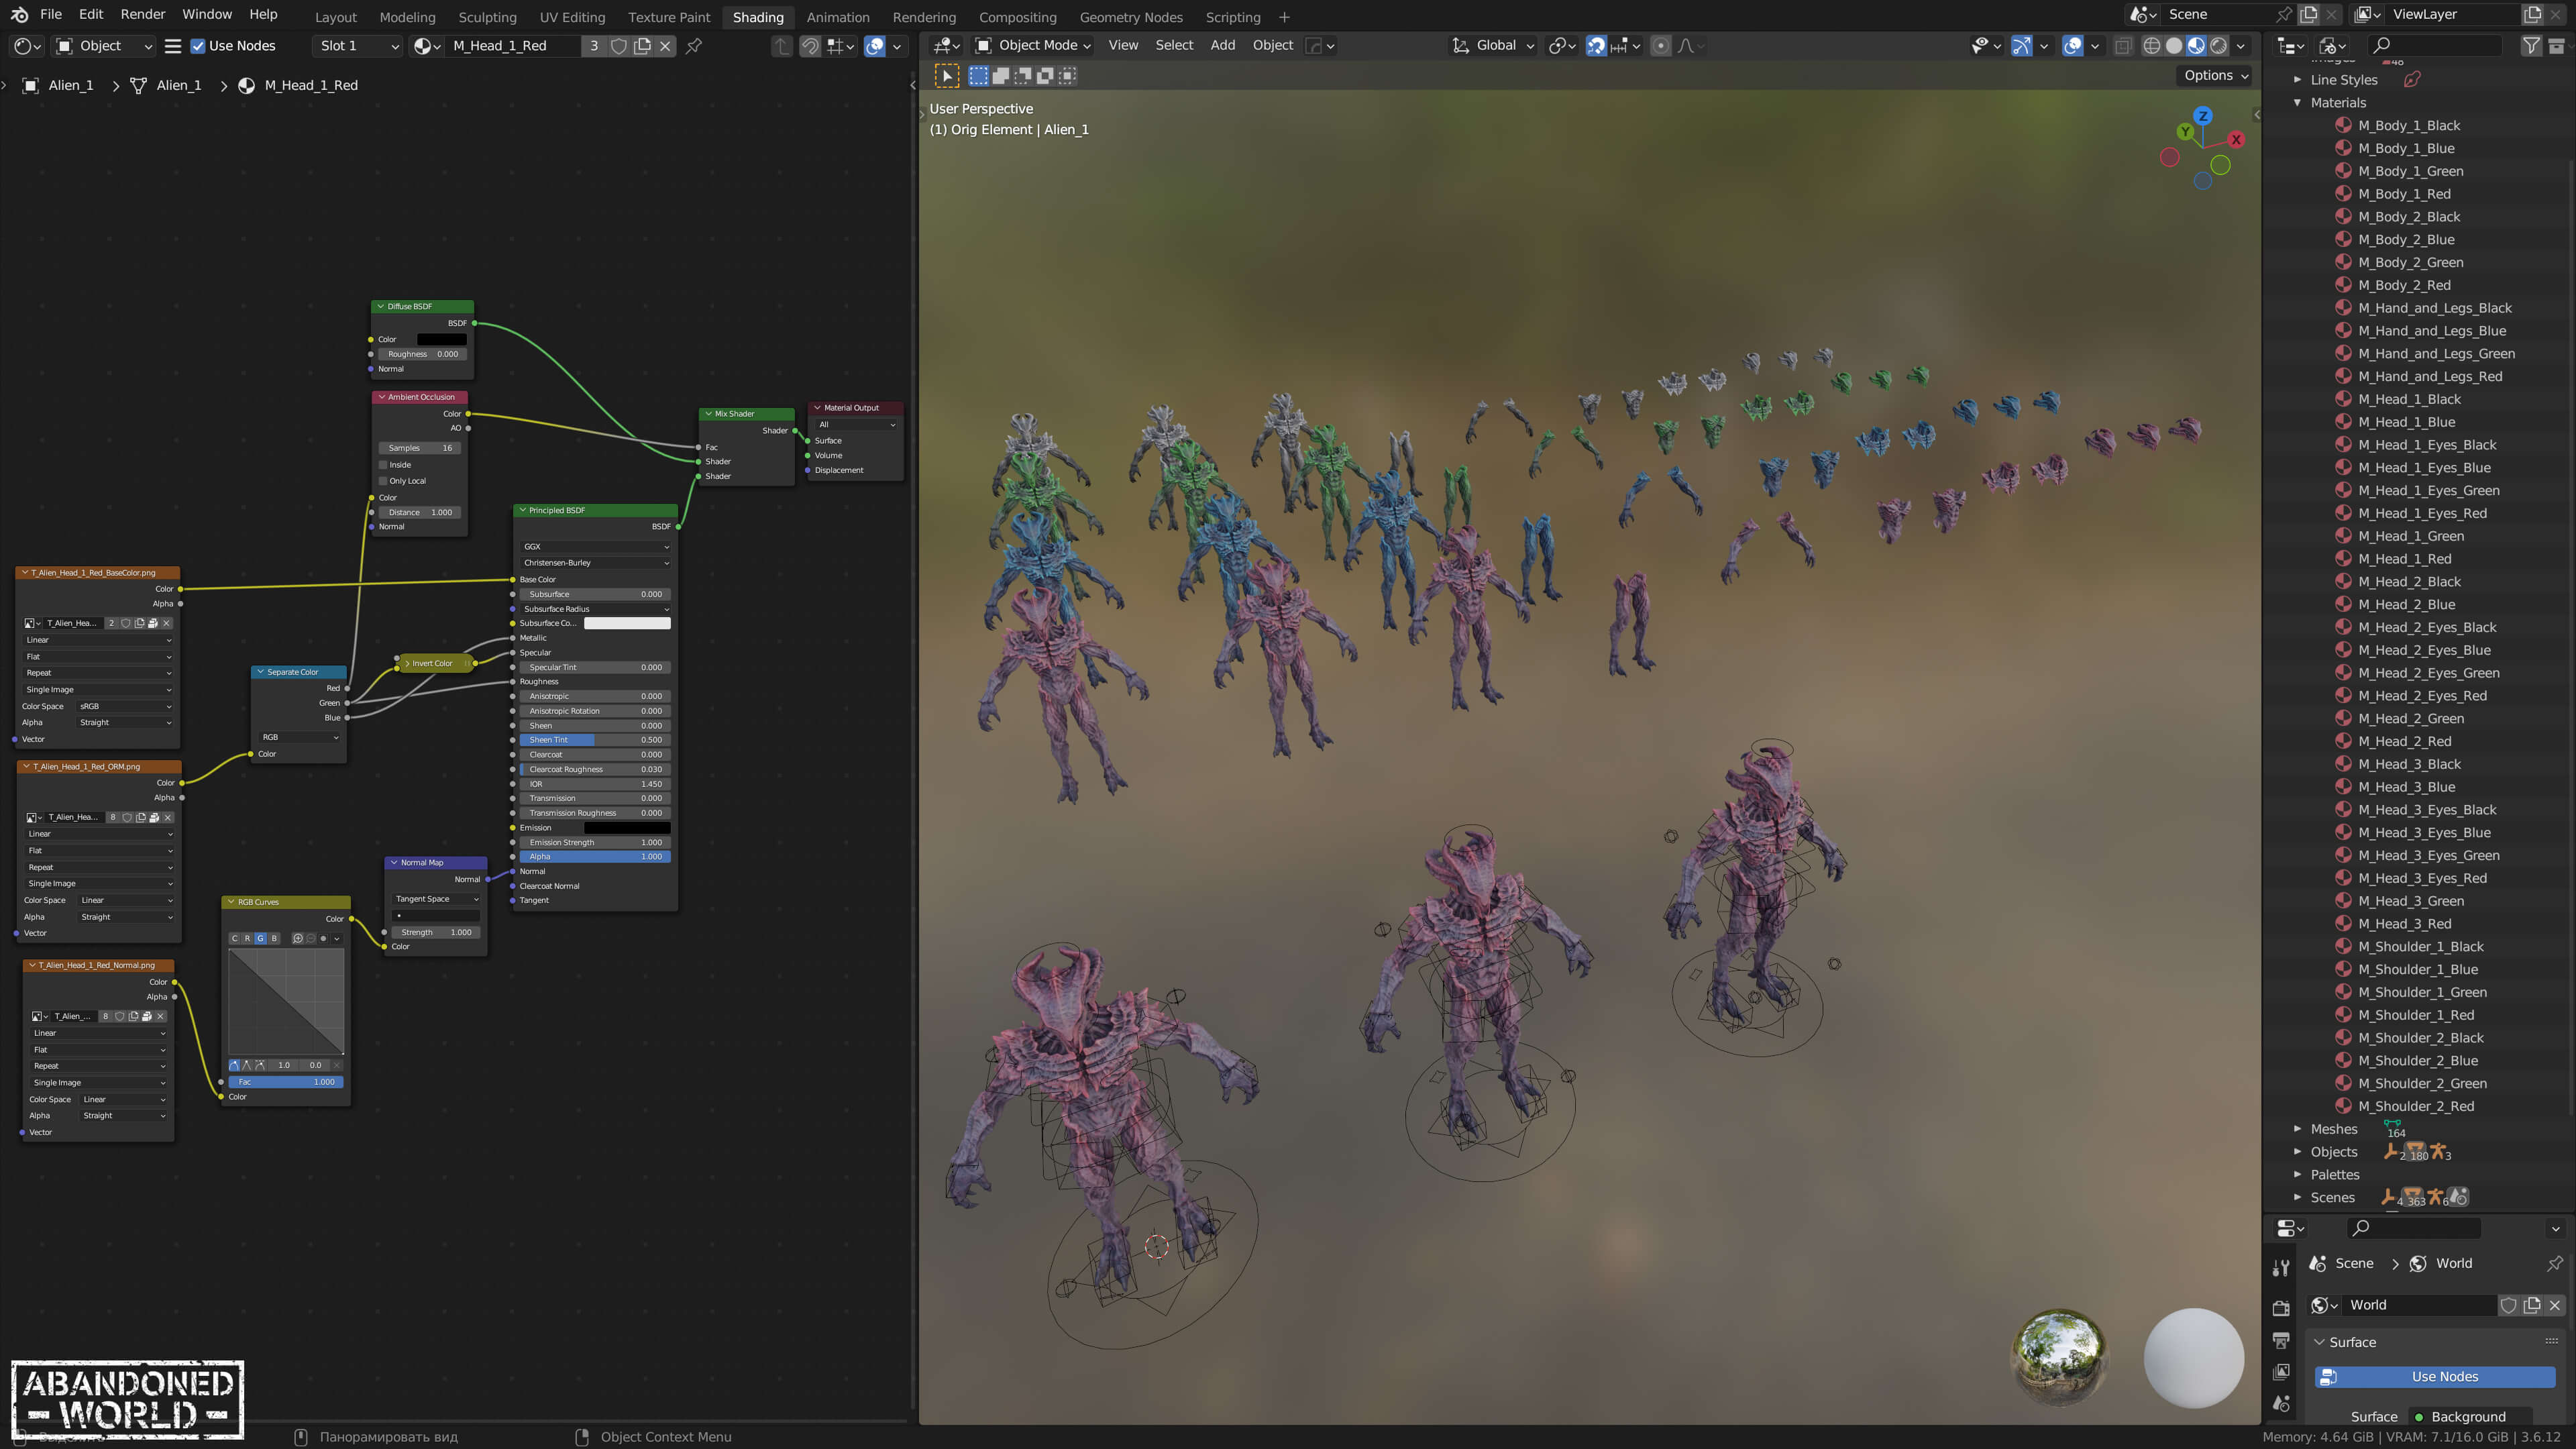Switch viewport to rendered shading mode
Image resolution: width=2576 pixels, height=1449 pixels.
tap(2219, 45)
